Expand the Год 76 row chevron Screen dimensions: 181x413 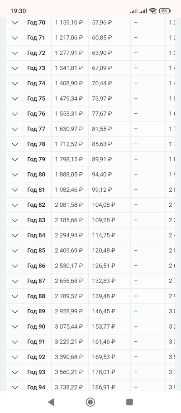tap(15, 114)
